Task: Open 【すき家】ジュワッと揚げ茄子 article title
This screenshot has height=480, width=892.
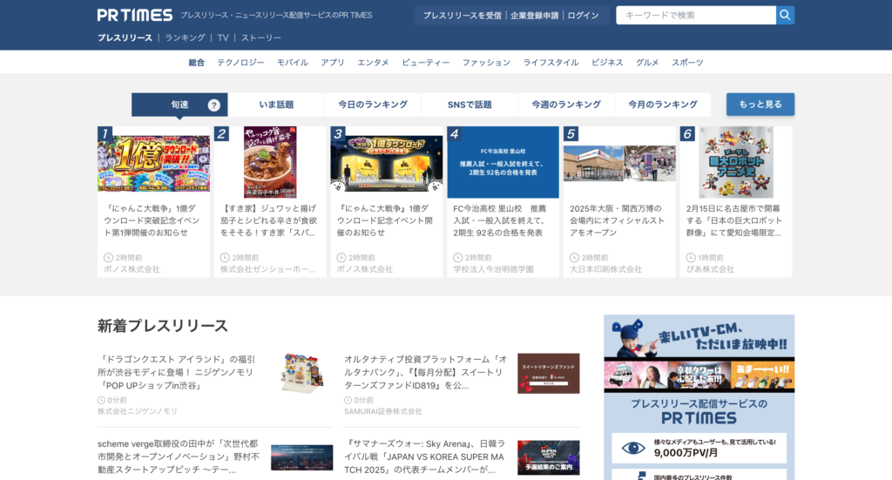Action: tap(268, 220)
